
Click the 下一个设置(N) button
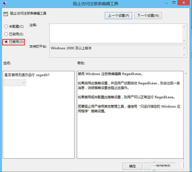148,16
